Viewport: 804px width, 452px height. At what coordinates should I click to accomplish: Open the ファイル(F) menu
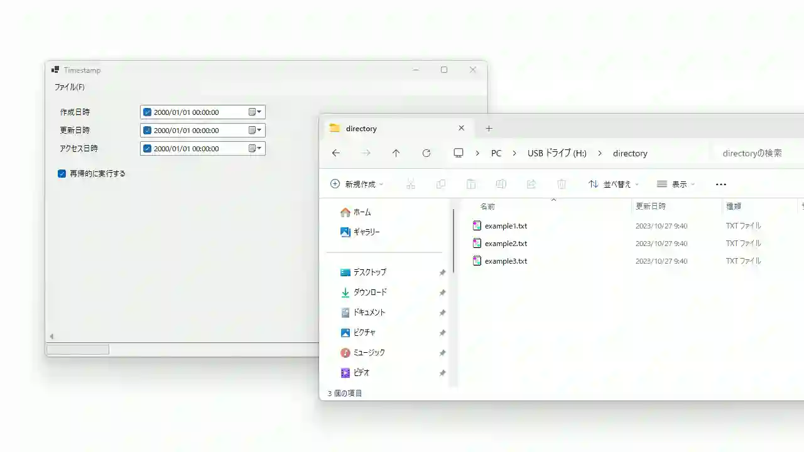point(70,87)
